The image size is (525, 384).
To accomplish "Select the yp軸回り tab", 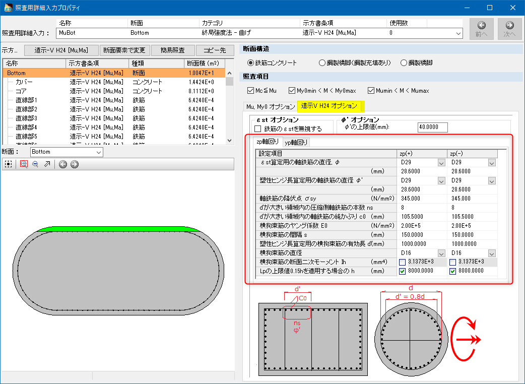I will click(296, 142).
